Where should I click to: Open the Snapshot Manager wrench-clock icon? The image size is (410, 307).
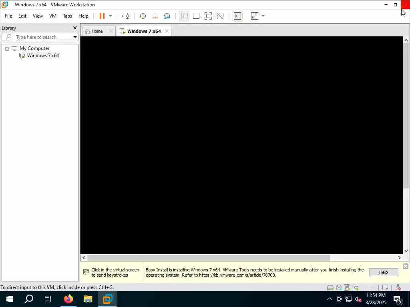tap(167, 16)
